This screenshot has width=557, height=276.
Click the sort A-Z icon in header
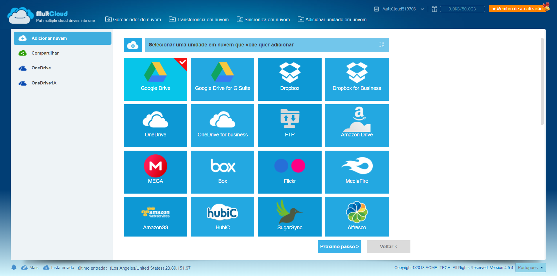point(381,45)
